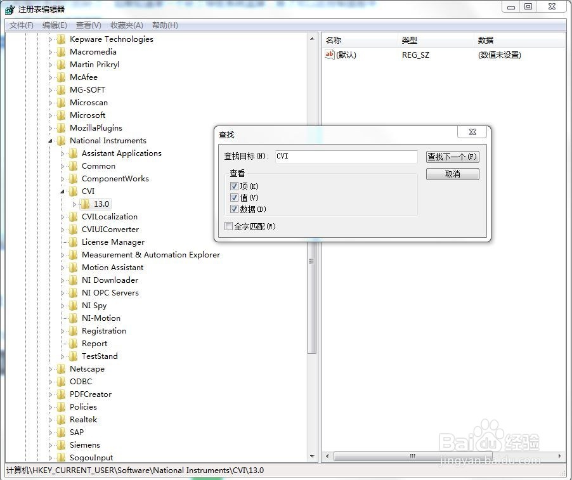Click the SAP folder icon
Screen dimensions: 572x480
click(62, 432)
